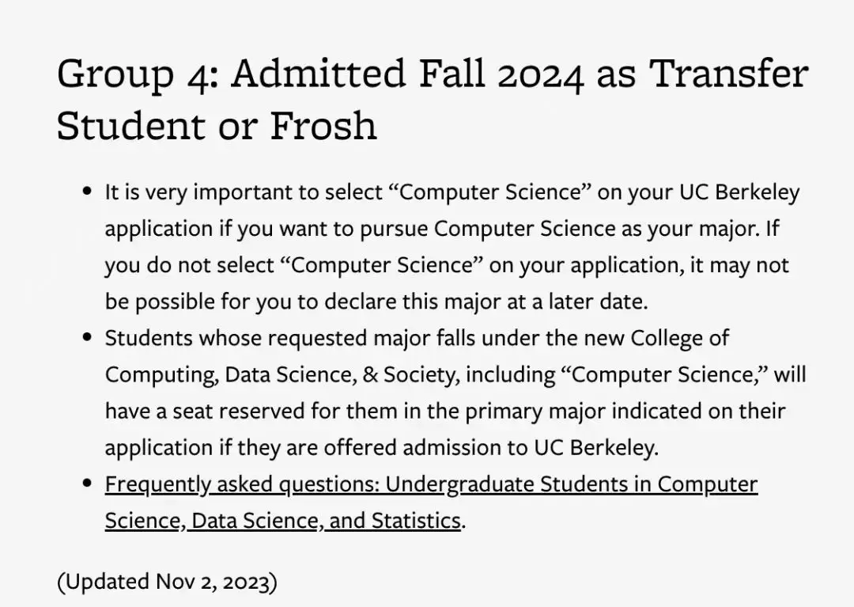Click the line "application if they are offered admission"
The width and height of the screenshot is (854, 607).
click(x=380, y=447)
